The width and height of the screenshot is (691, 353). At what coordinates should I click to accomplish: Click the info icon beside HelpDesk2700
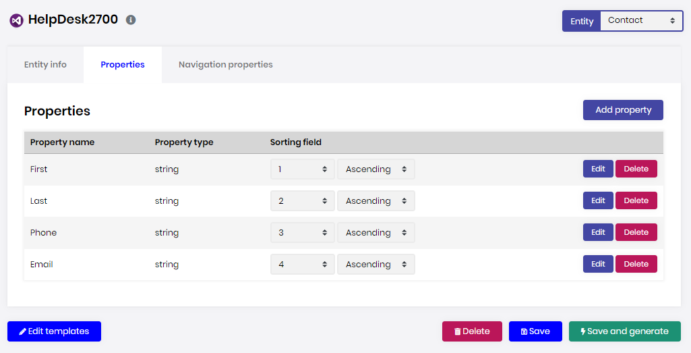[x=131, y=20]
